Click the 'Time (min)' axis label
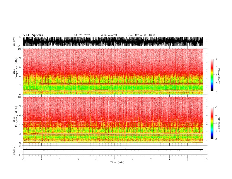This screenshot has width=232, height=179. point(117,162)
